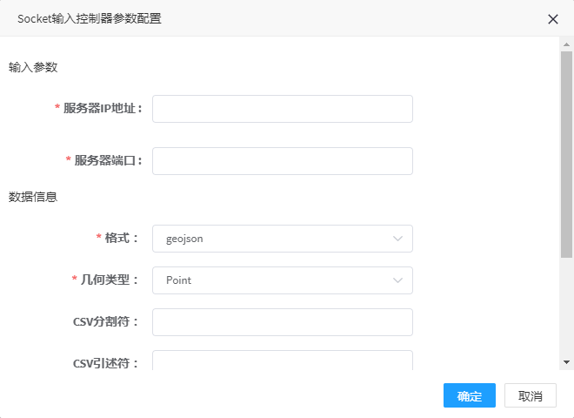
Task: Expand the chevron arrow of the geojson selector
Action: tap(397, 239)
